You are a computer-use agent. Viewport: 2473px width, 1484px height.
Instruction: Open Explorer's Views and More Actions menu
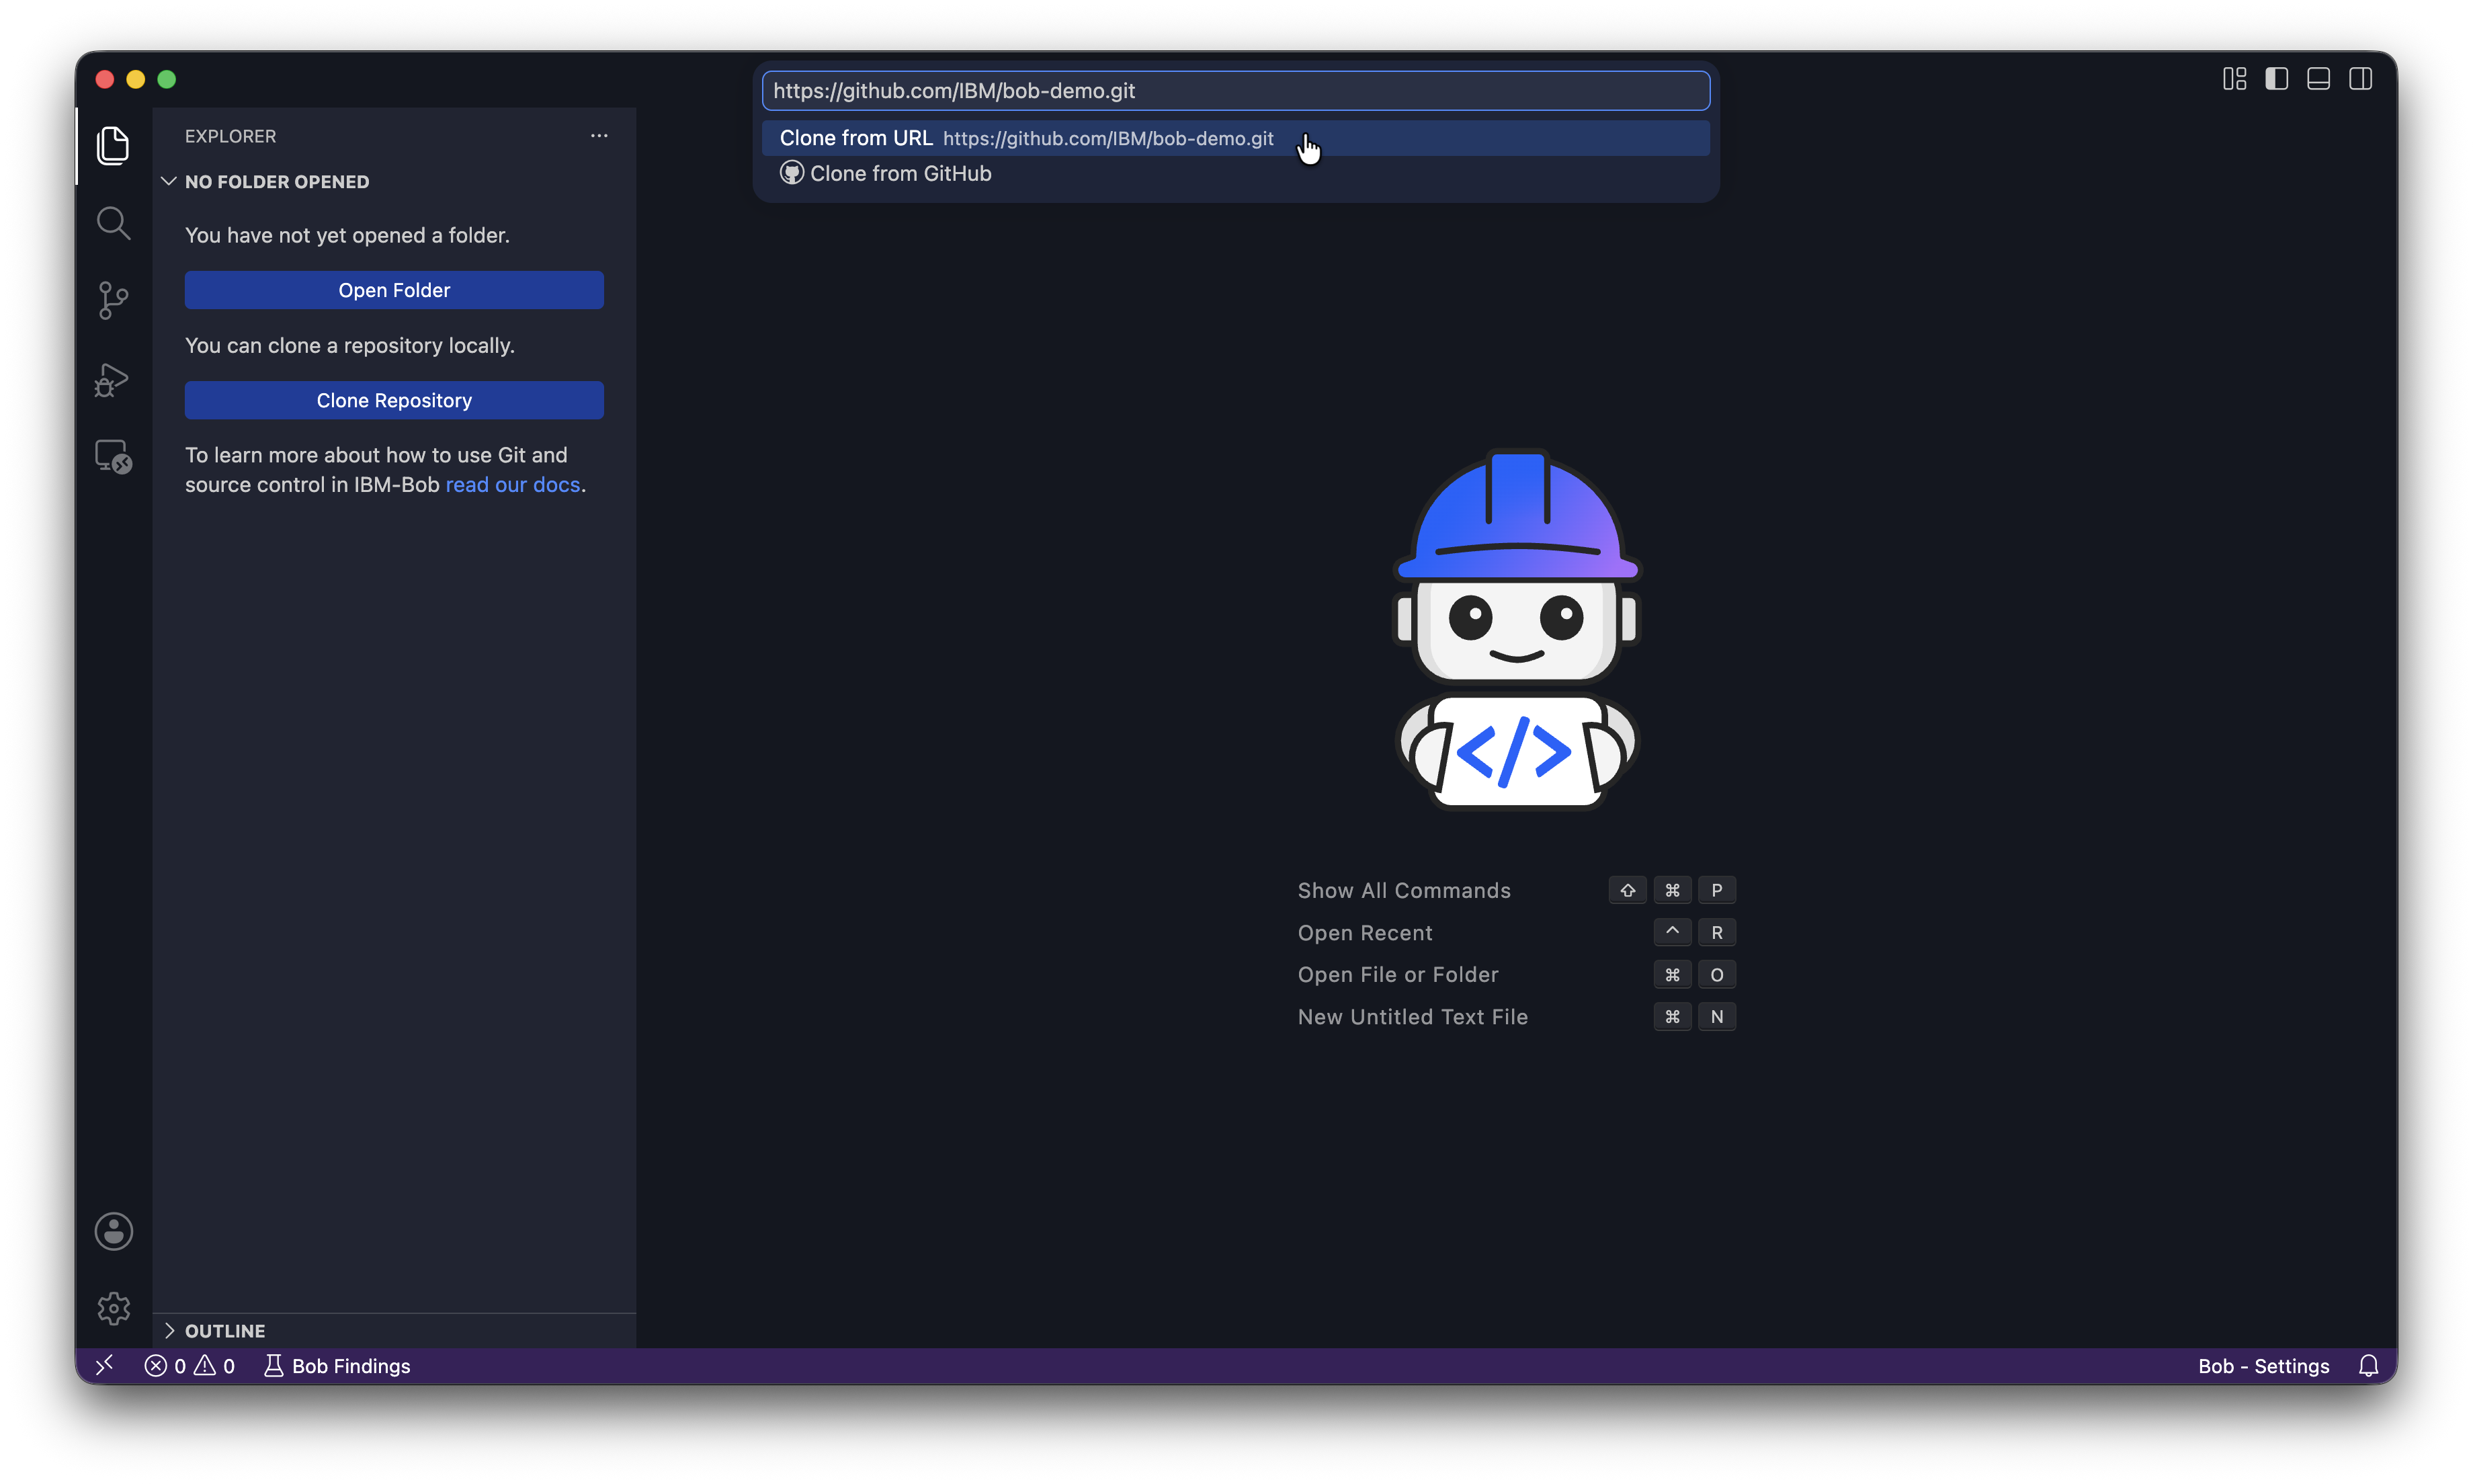599,136
